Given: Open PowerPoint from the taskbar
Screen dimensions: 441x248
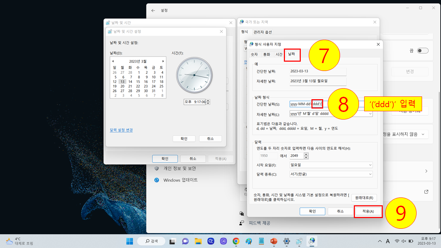Looking at the screenshot, I should [x=274, y=241].
